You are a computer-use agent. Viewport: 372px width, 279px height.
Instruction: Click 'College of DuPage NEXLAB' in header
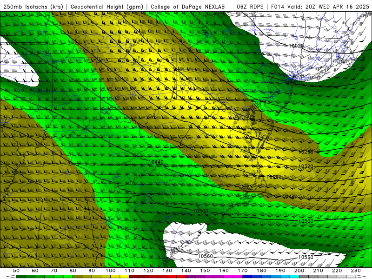click(188, 7)
